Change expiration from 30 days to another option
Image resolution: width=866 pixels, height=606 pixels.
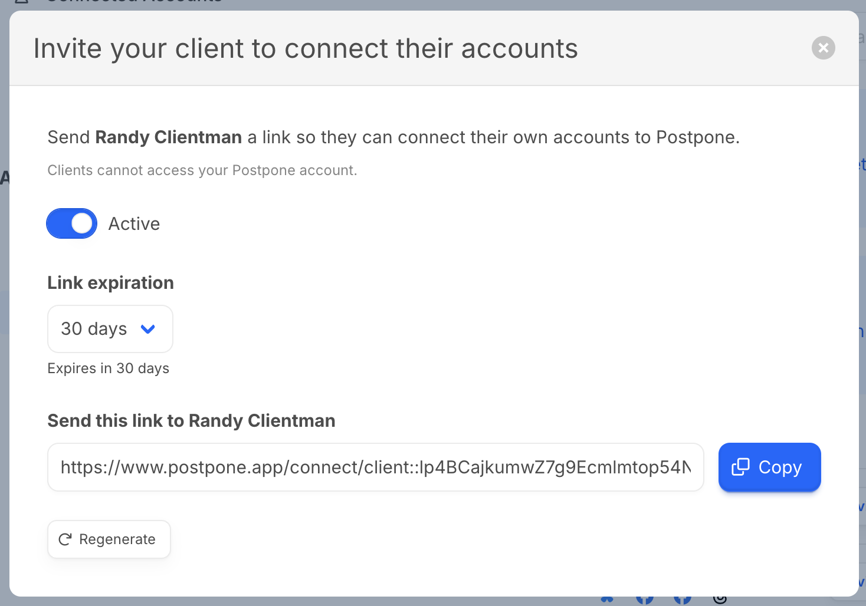pyautogui.click(x=110, y=329)
